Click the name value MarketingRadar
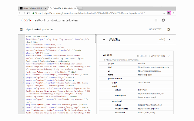This screenshot has height=121, width=194. [x=145, y=75]
